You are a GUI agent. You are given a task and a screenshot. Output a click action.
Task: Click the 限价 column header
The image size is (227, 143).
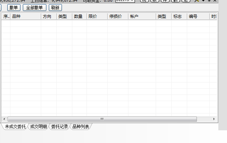97,16
